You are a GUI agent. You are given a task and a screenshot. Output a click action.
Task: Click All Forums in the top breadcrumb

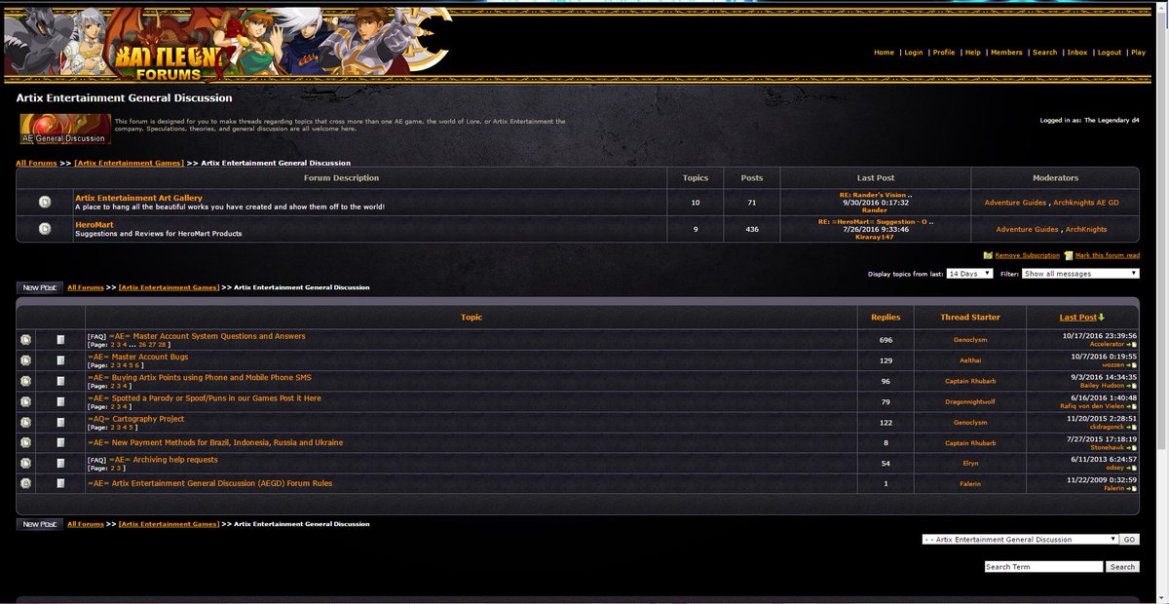(36, 163)
